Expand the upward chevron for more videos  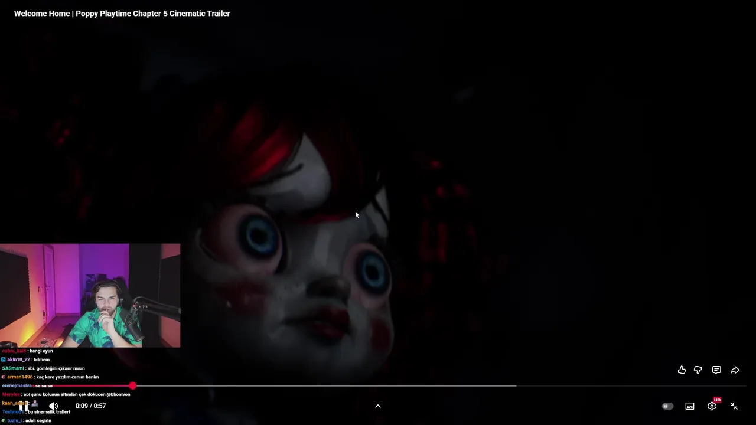pos(378,406)
